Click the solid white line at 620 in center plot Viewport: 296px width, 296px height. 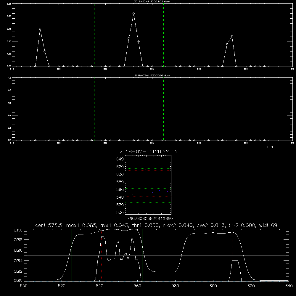(x=148, y=167)
